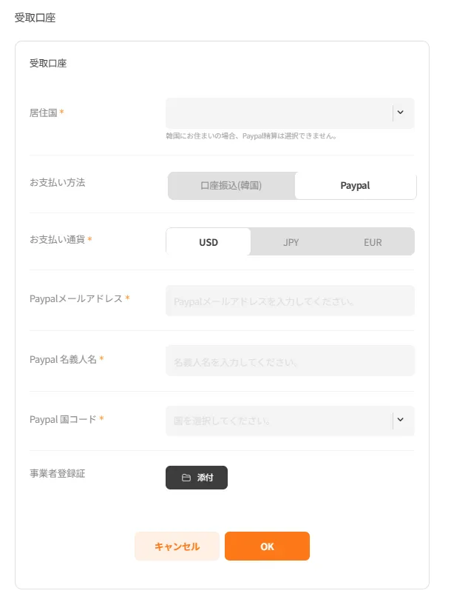The image size is (451, 602).
Task: Select Paypal payment method
Action: pyautogui.click(x=355, y=186)
